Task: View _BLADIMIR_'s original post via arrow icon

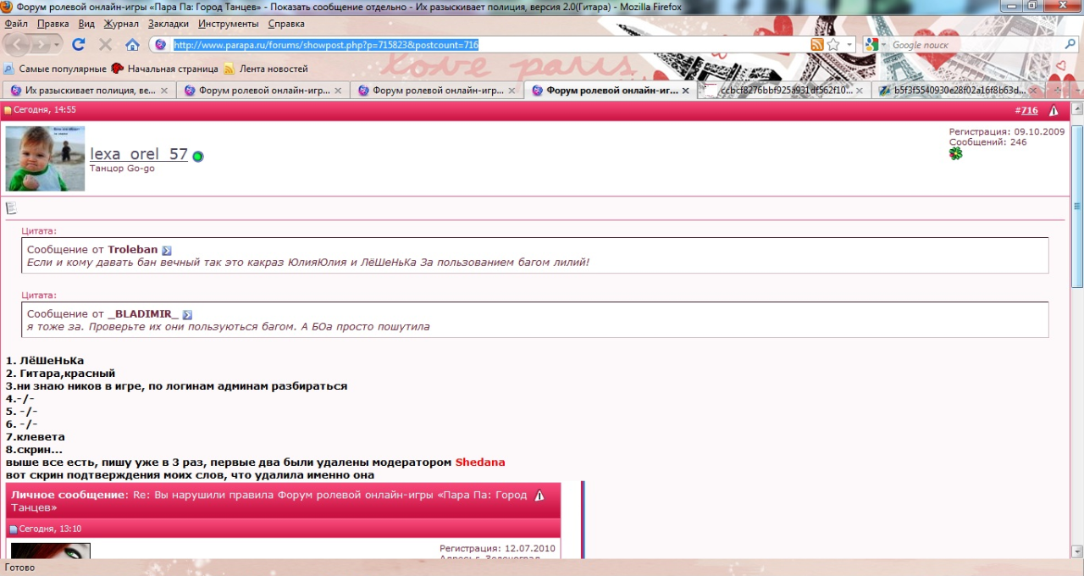Action: tap(187, 315)
